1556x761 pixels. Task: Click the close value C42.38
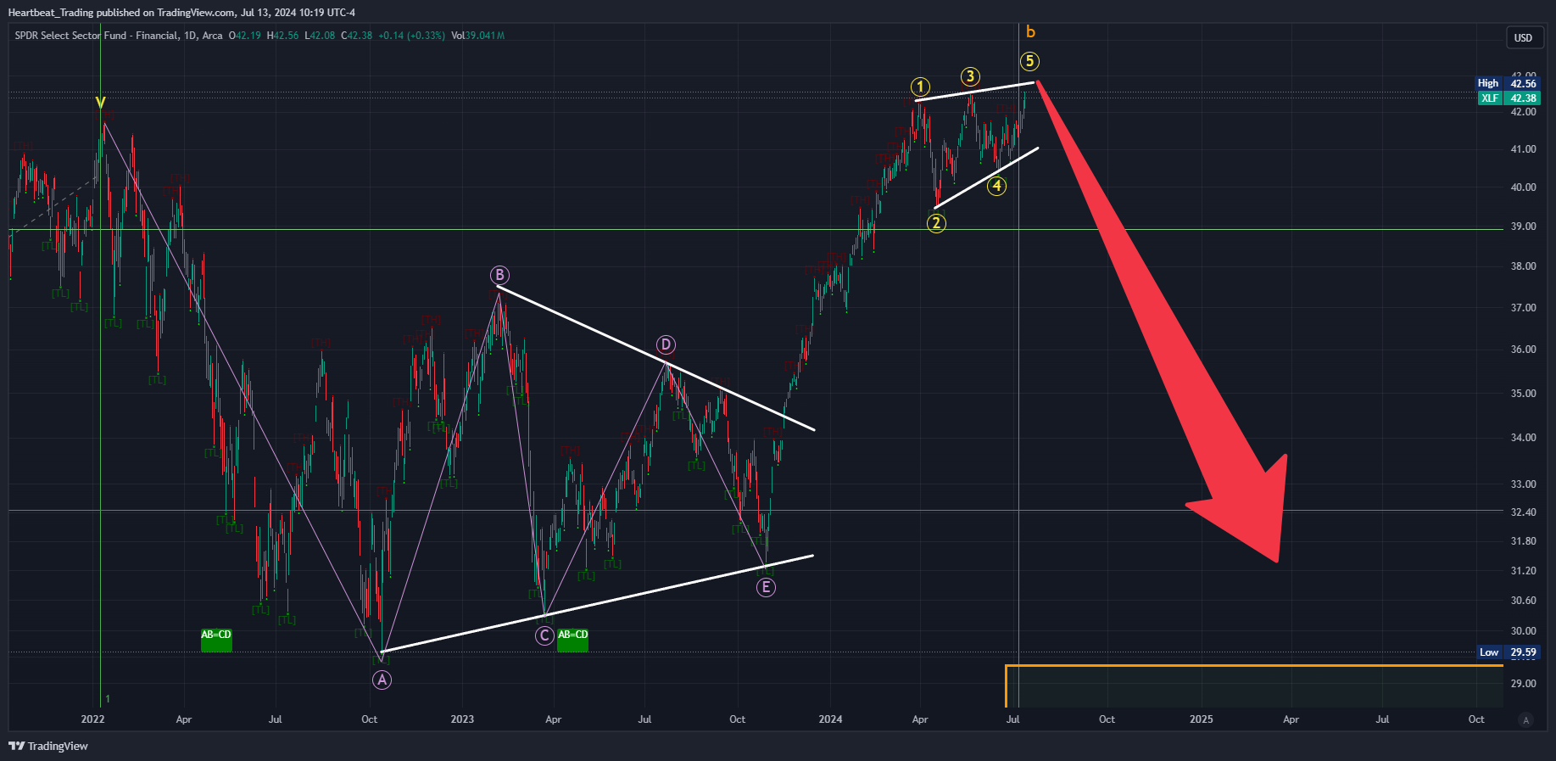click(x=357, y=36)
